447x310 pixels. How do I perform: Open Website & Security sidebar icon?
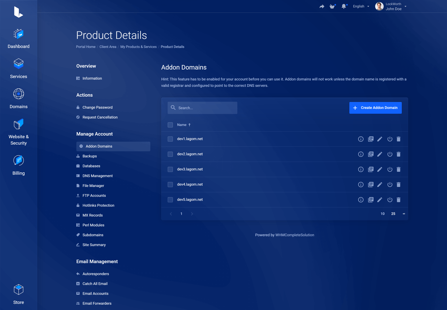coord(19,124)
